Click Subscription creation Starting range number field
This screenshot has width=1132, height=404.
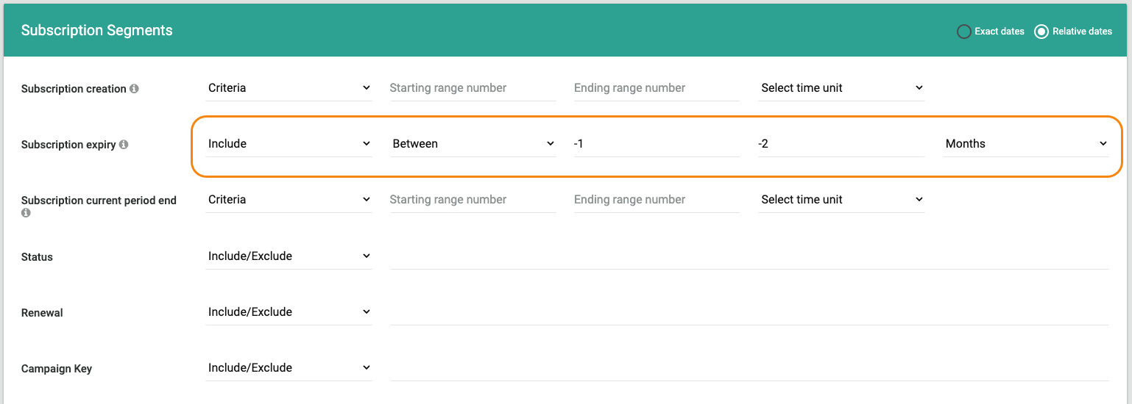473,88
